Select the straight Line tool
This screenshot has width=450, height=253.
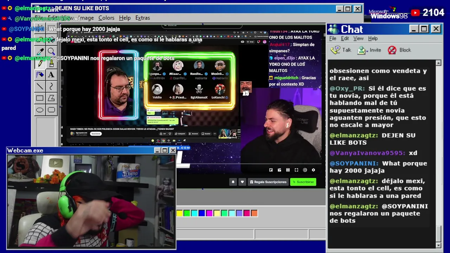pyautogui.click(x=40, y=86)
